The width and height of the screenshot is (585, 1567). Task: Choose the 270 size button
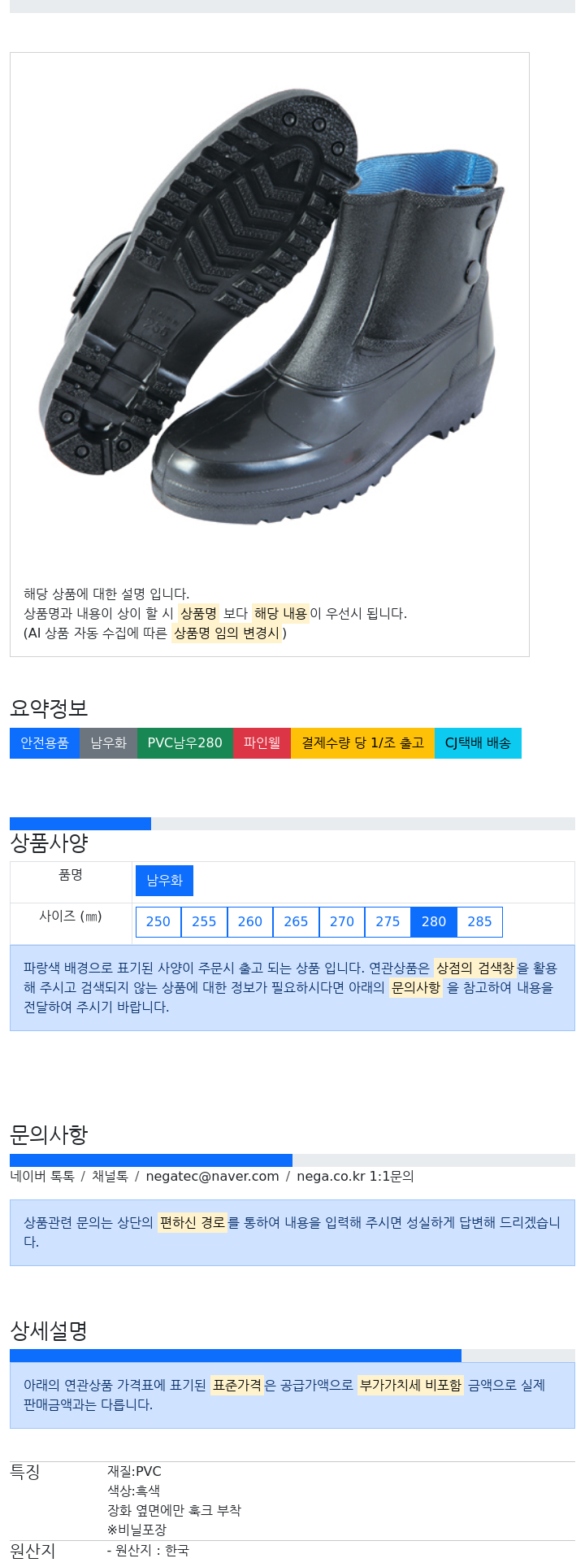342,922
